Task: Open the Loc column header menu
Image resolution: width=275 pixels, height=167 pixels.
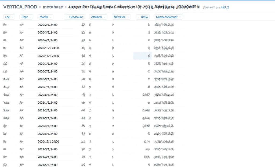Action: pos(9,17)
